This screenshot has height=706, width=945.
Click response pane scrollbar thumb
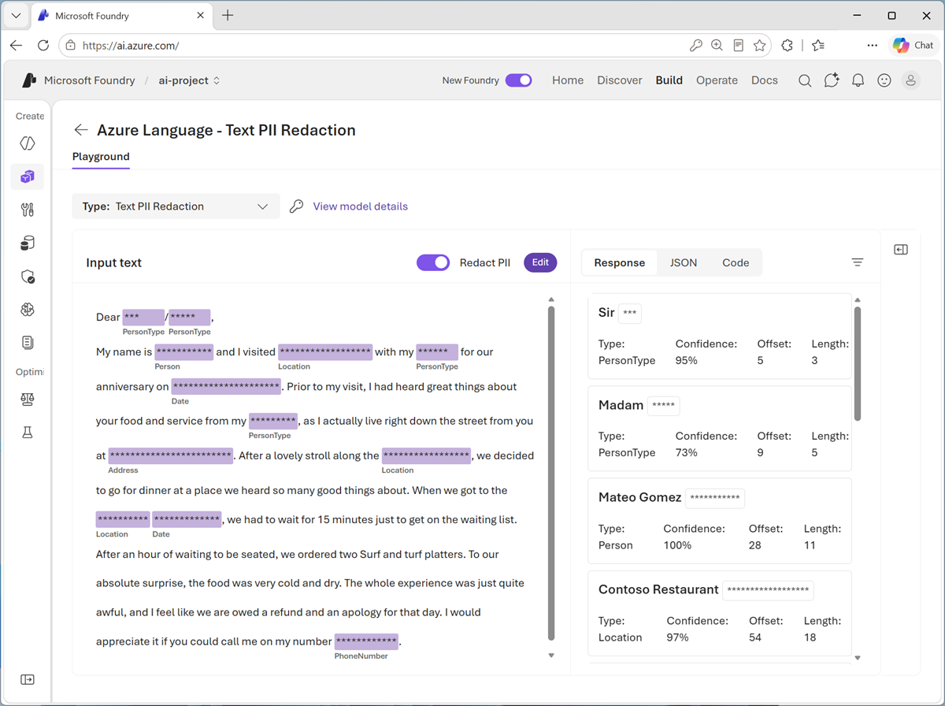[858, 363]
